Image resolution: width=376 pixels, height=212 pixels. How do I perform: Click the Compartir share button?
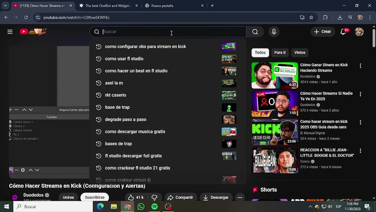(x=180, y=197)
